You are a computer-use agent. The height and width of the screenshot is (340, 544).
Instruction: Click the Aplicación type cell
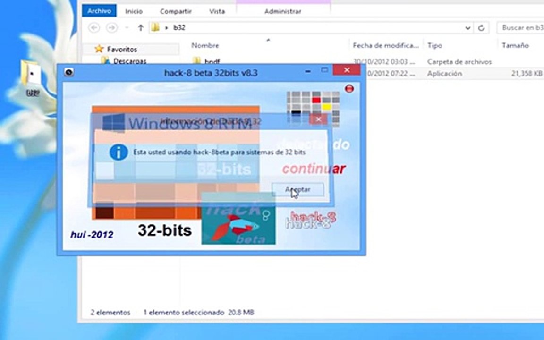pos(444,74)
